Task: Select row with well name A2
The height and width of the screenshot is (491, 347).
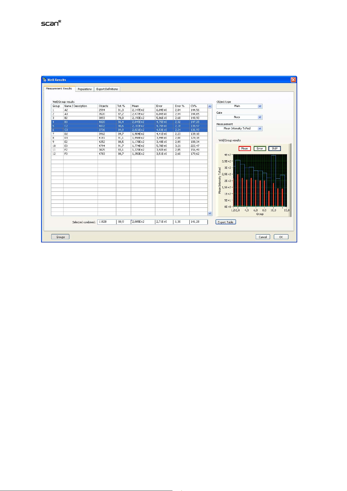Action: [129, 110]
